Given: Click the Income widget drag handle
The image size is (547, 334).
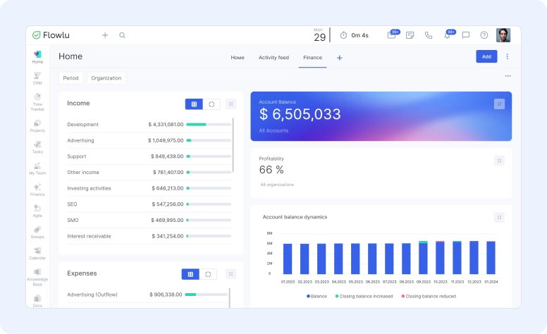Looking at the screenshot, I should pyautogui.click(x=231, y=104).
